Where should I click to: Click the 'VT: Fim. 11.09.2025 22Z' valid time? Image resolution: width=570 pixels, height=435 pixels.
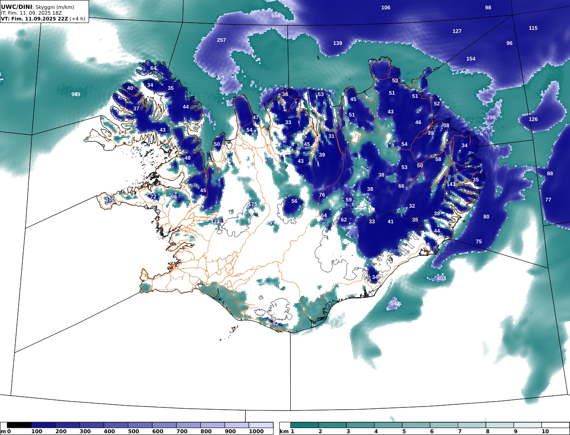34,19
